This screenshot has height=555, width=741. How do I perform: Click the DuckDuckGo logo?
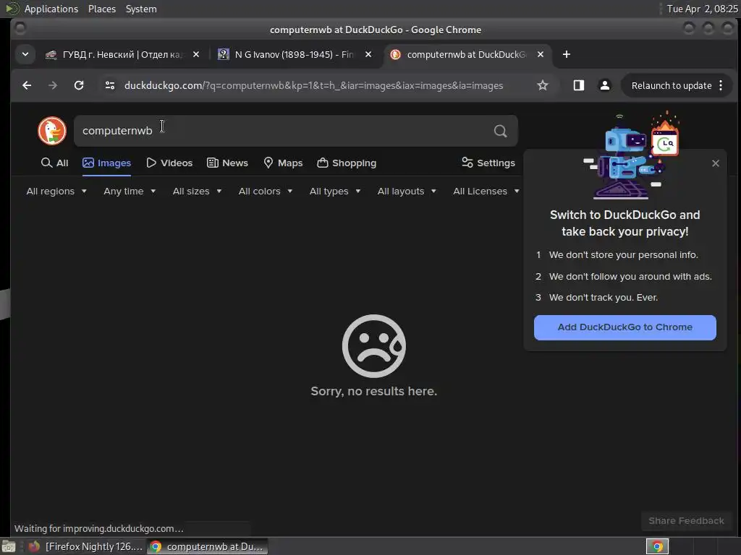click(x=52, y=131)
